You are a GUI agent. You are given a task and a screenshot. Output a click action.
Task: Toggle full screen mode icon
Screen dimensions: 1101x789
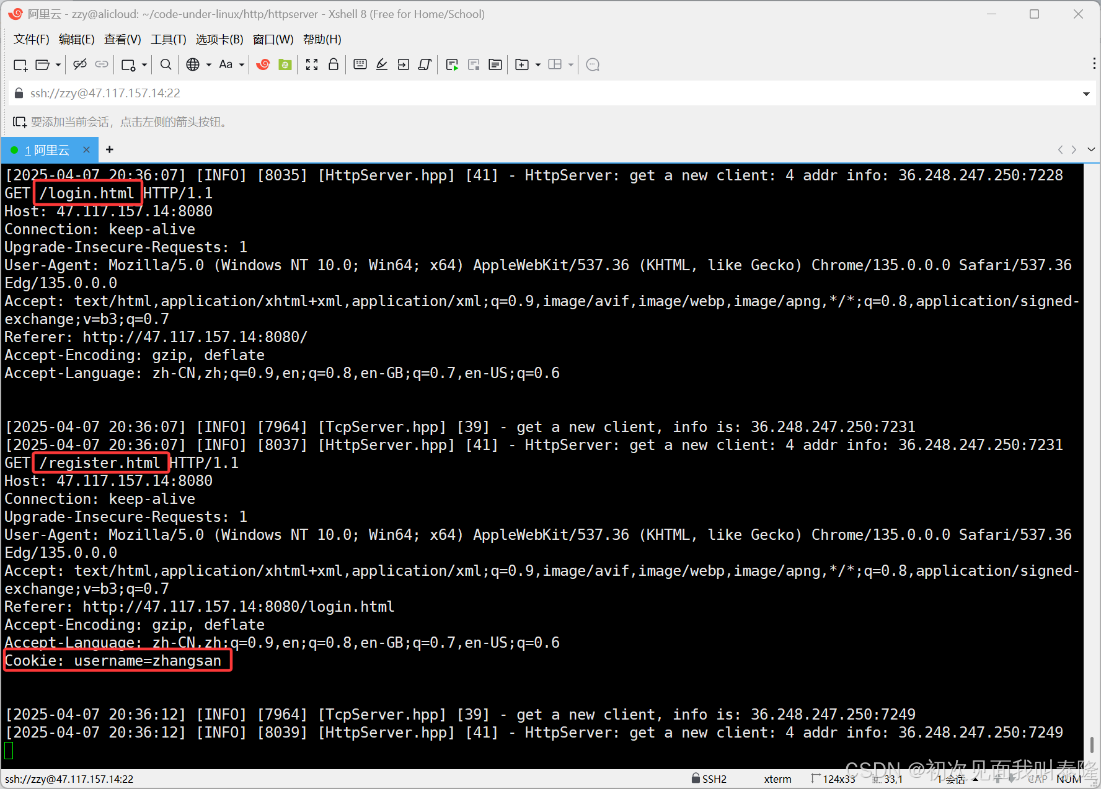312,64
